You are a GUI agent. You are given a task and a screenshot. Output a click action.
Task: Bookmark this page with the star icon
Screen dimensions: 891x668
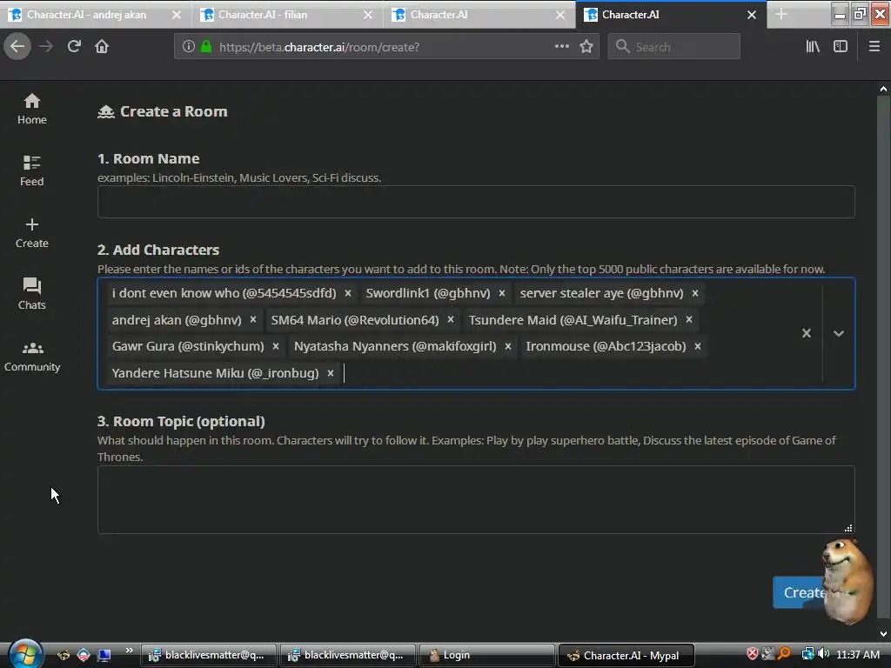point(586,47)
